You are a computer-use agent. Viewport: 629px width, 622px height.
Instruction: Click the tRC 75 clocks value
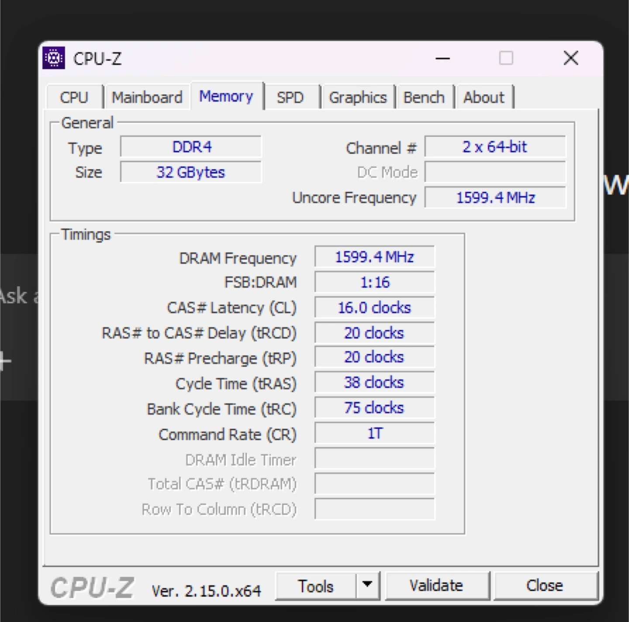[x=374, y=408]
